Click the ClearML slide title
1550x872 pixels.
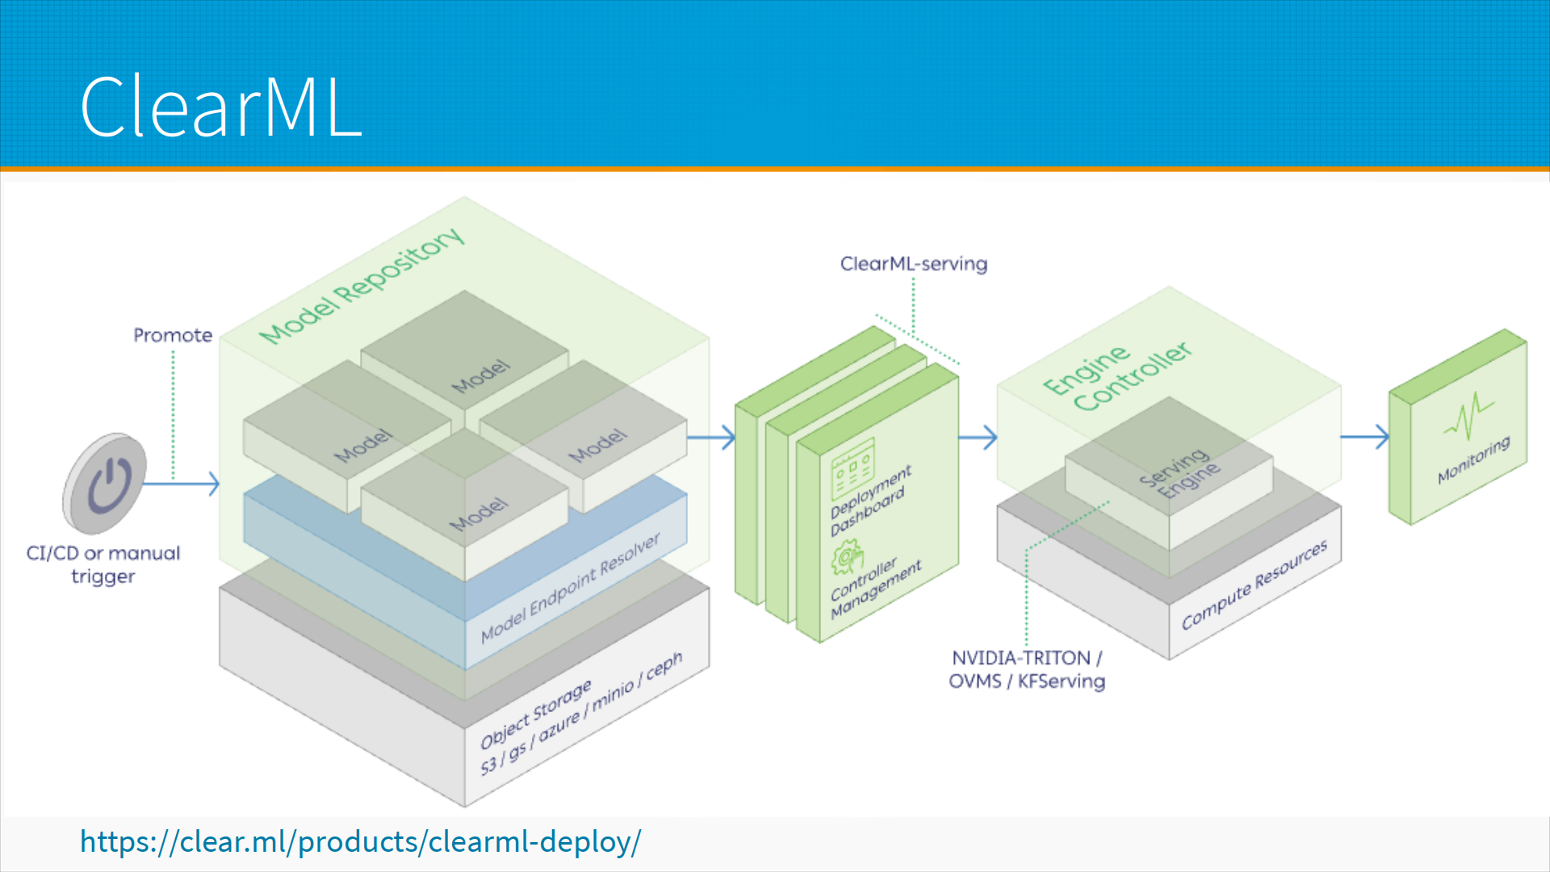click(x=220, y=107)
